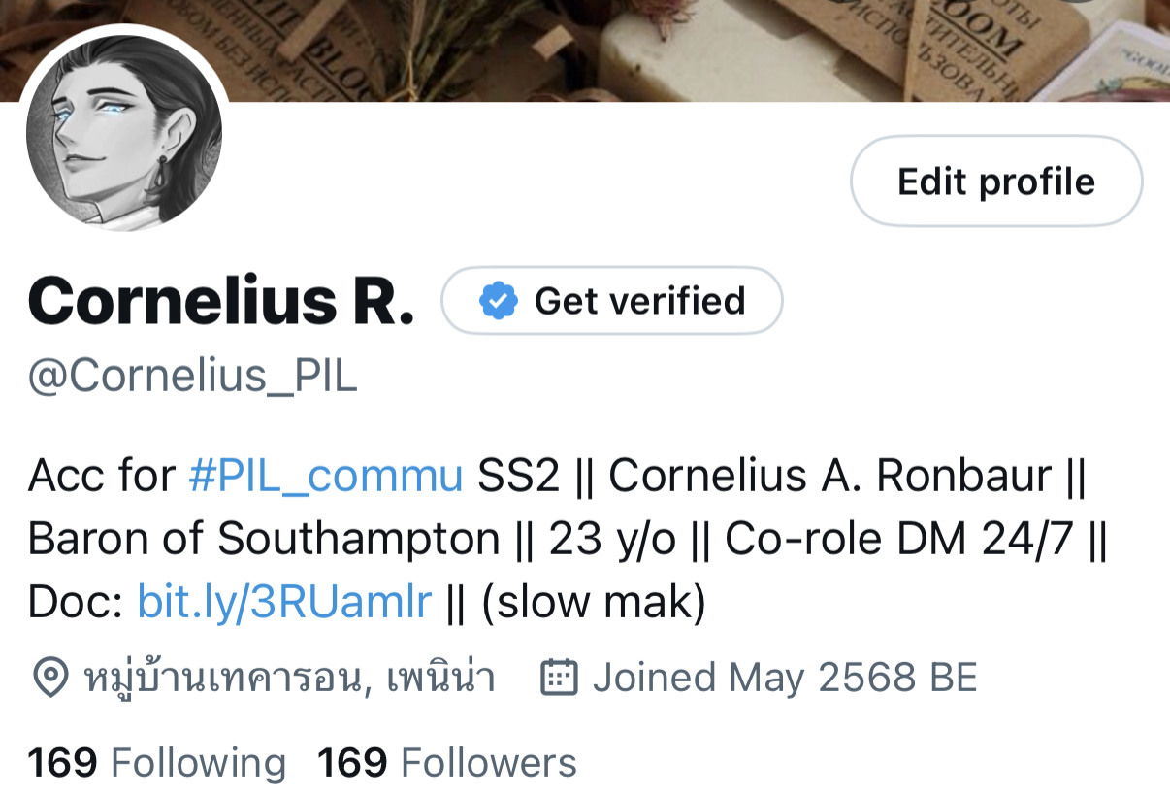Click the Co-role DM 24/7 bio text

899,540
